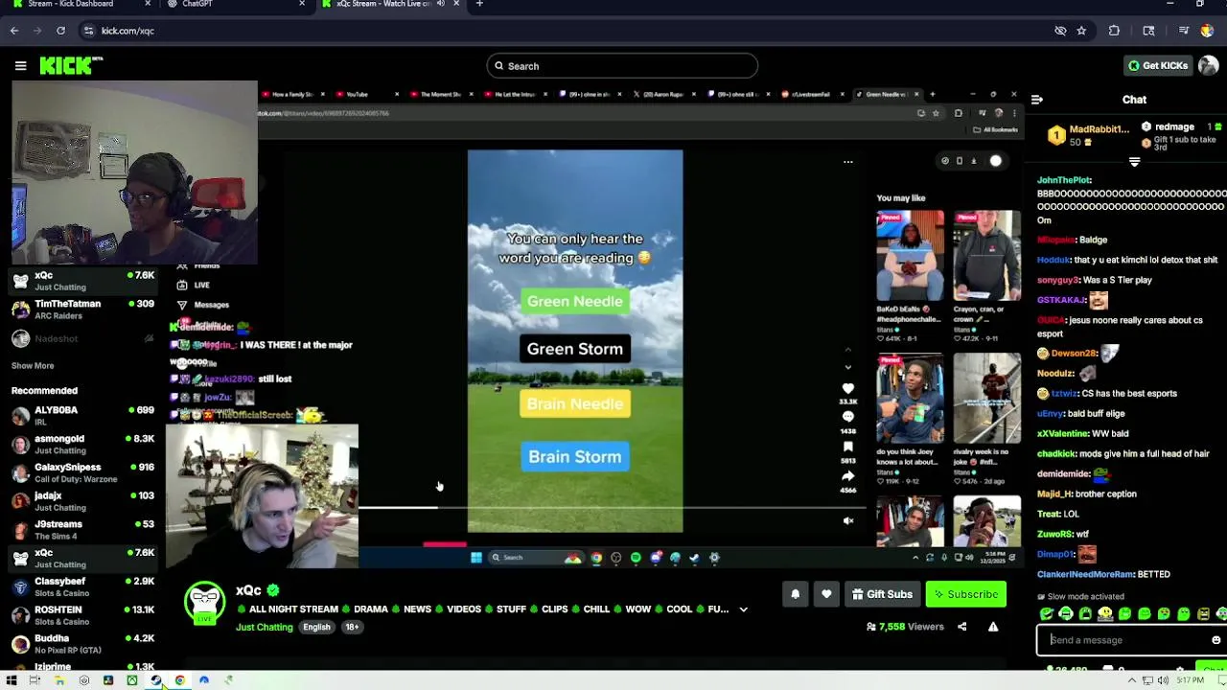This screenshot has height=690, width=1227.
Task: Enable stream notifications bell
Action: (x=795, y=594)
